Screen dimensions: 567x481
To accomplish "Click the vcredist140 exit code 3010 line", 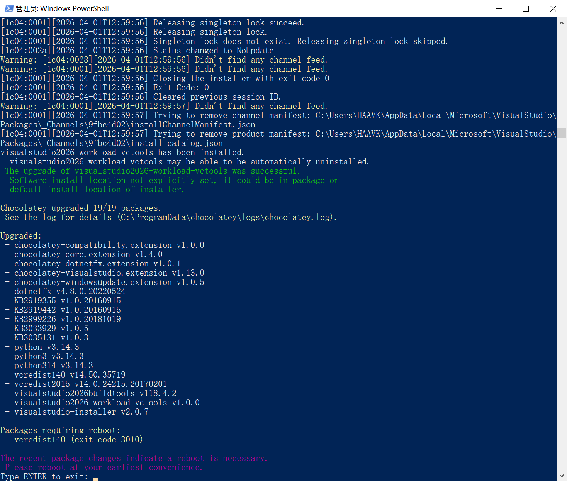I will [x=78, y=440].
